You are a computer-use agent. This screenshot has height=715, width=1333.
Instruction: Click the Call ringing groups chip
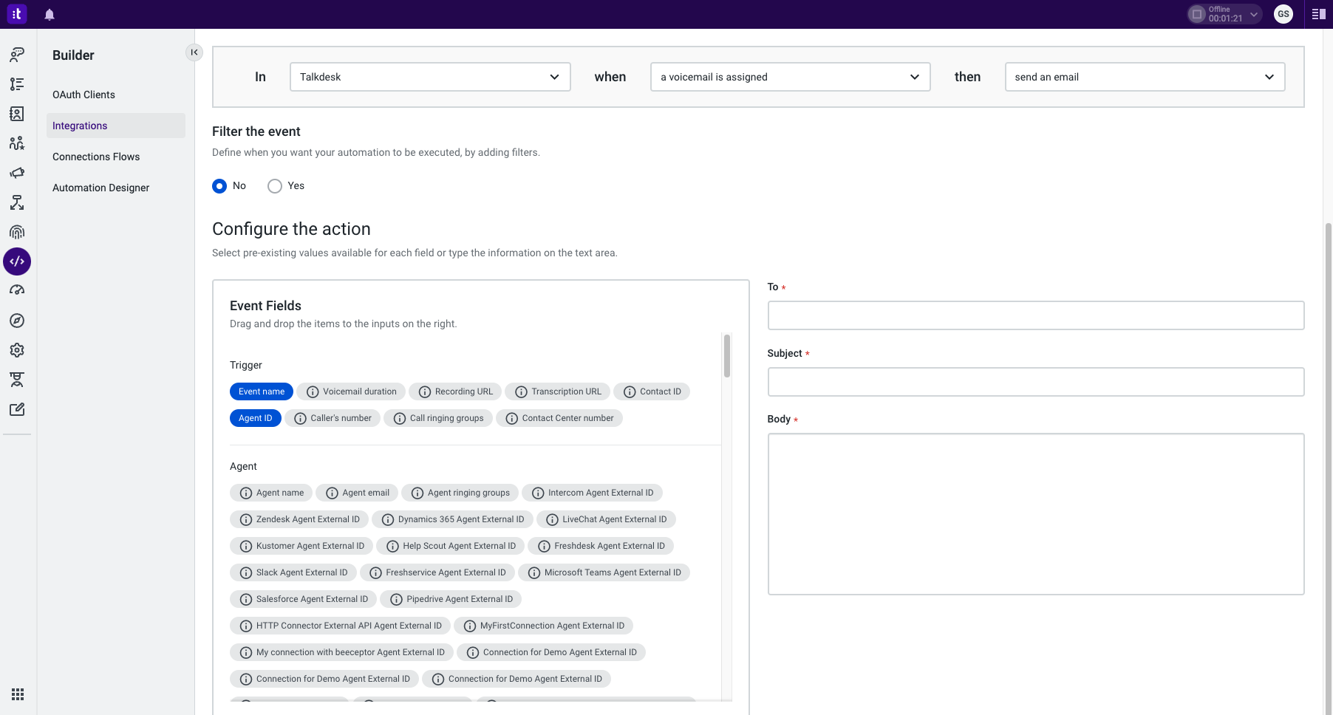click(438, 418)
